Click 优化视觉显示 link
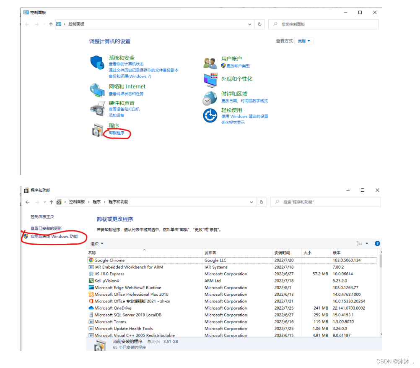 point(233,122)
